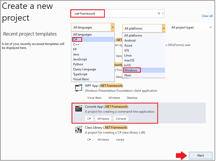Clear the search text using the X icon
Image resolution: width=216 pixels, height=161 pixels.
click(159, 13)
